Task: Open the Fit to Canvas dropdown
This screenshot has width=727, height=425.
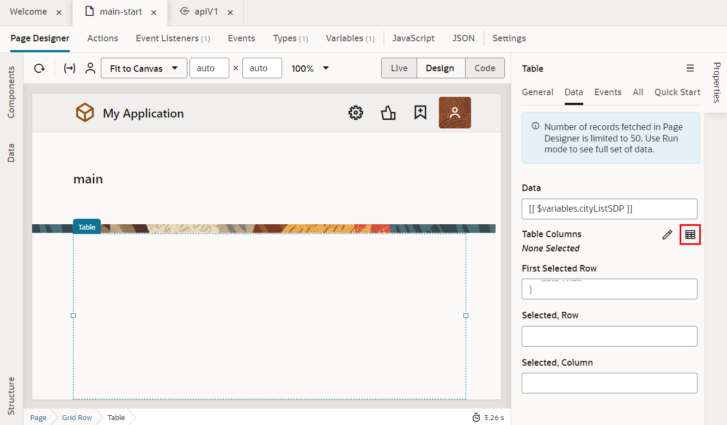Action: [x=144, y=69]
